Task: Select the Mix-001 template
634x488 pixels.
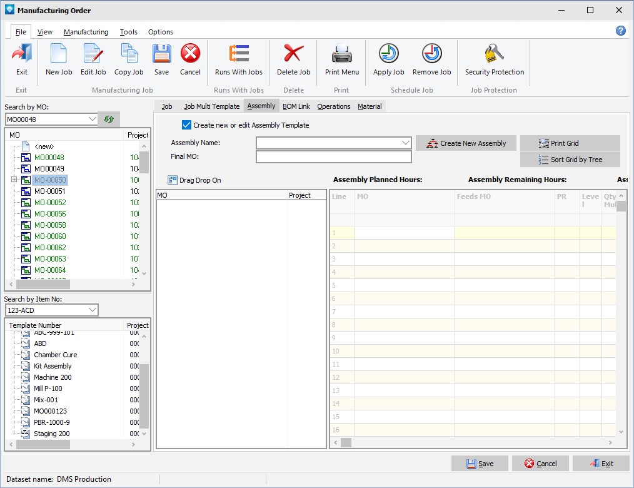Action: coord(46,400)
